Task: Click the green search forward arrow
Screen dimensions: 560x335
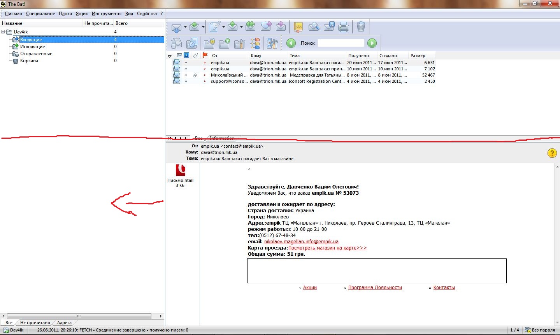Action: tap(372, 43)
